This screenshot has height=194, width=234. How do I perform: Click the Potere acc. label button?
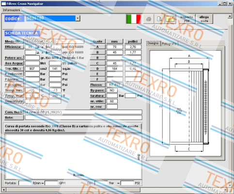[14, 58]
